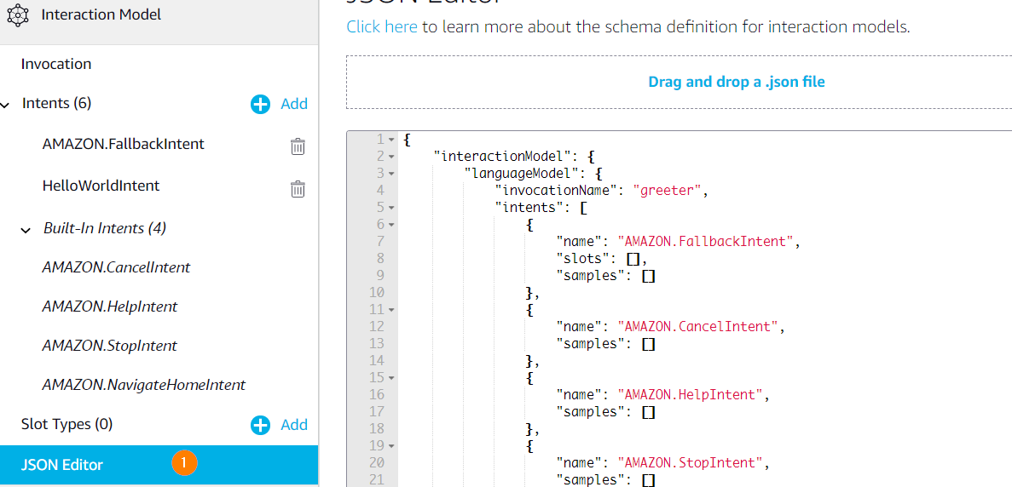The width and height of the screenshot is (1012, 487).
Task: Click Add link beside Intents
Action: (294, 104)
